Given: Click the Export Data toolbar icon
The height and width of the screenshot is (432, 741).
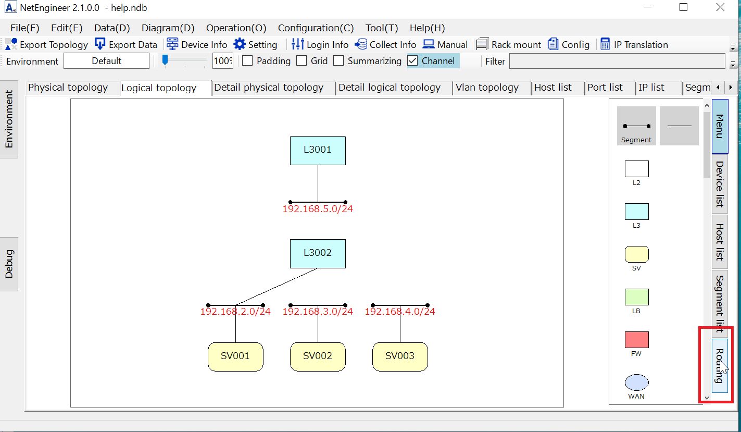Looking at the screenshot, I should pos(100,45).
